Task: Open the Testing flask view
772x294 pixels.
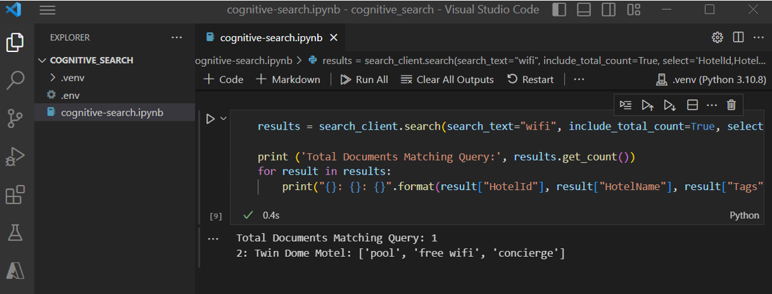Action: point(15,232)
